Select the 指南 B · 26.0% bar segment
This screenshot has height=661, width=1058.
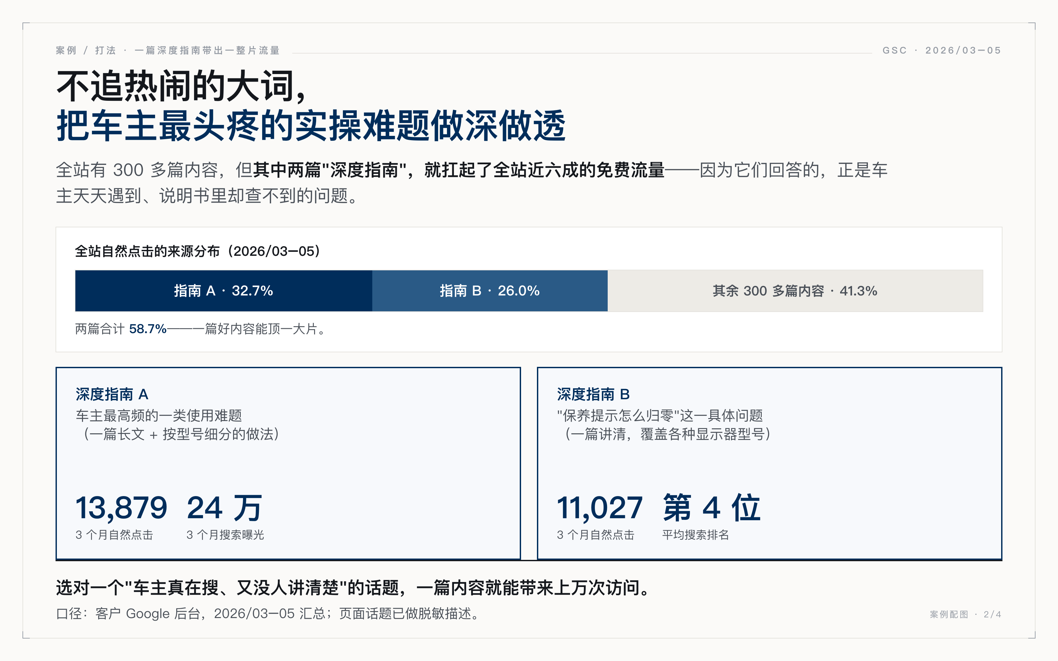pos(490,291)
